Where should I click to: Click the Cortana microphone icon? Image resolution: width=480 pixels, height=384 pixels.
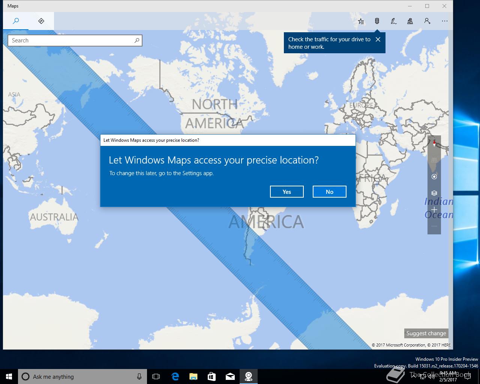(x=139, y=376)
